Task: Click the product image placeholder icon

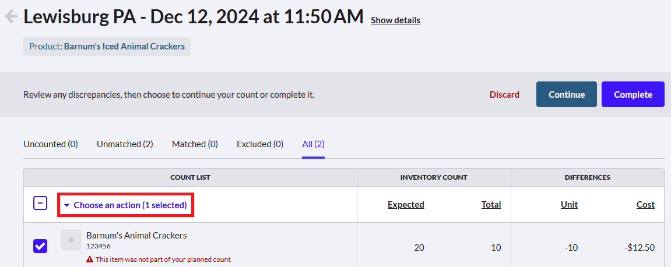Action: 71,240
